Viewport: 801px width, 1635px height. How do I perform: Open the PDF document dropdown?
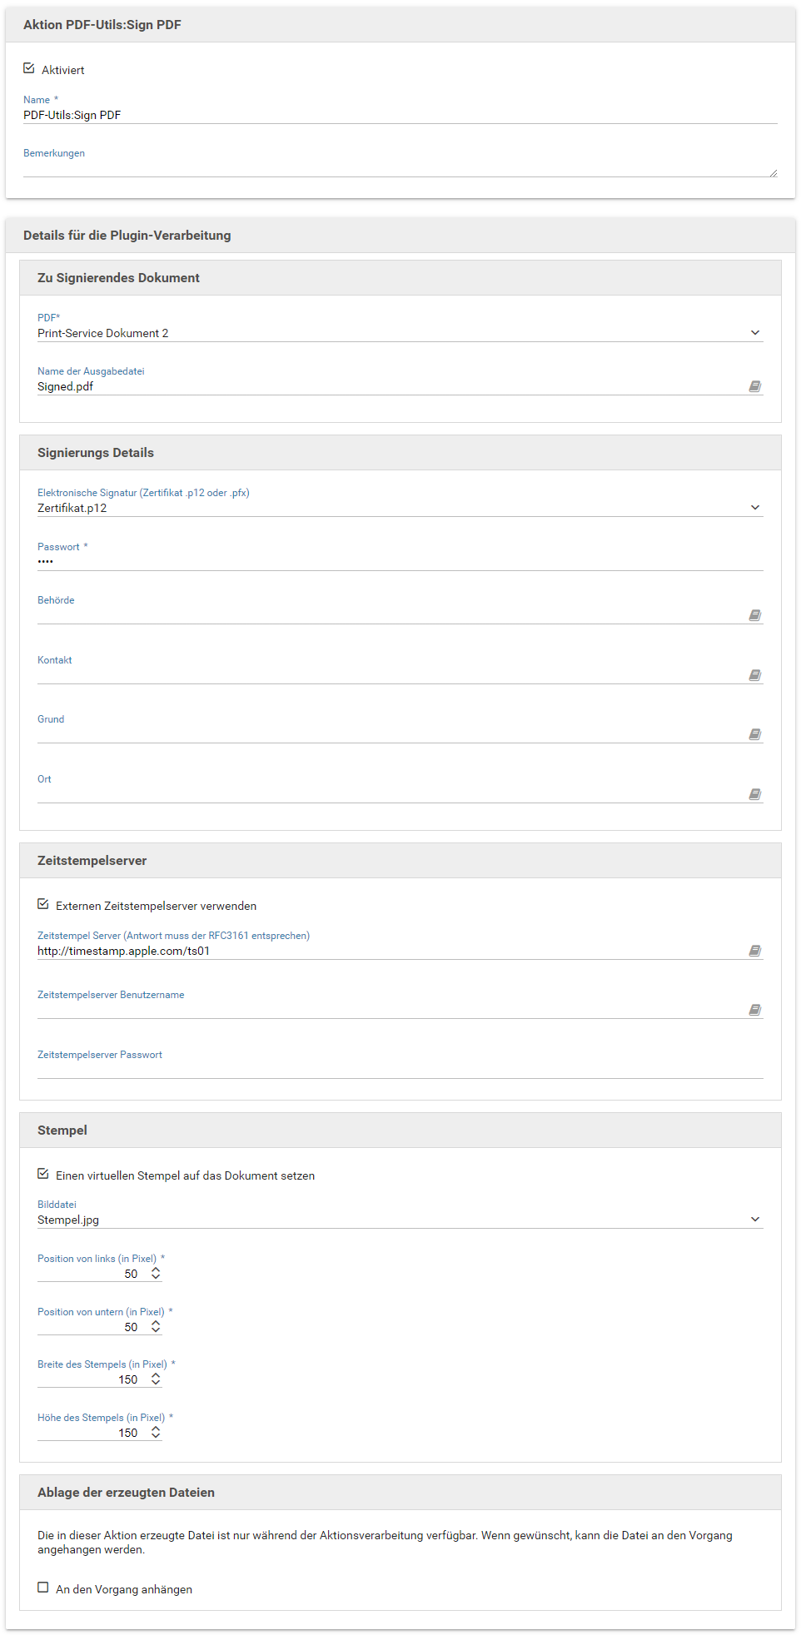click(754, 333)
